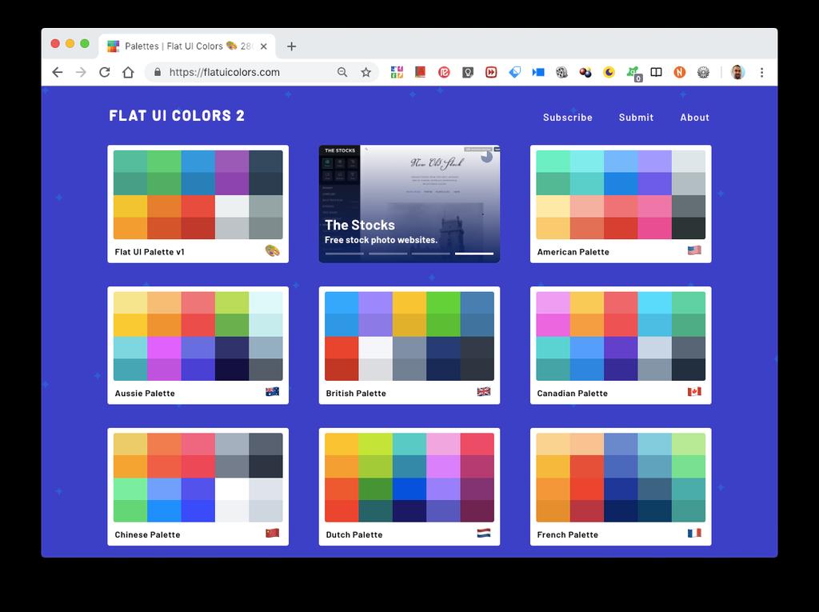The image size is (819, 612).
Task: Click the Chinese flag icon
Action: (272, 533)
